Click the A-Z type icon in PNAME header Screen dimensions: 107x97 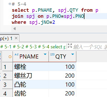(17, 55)
